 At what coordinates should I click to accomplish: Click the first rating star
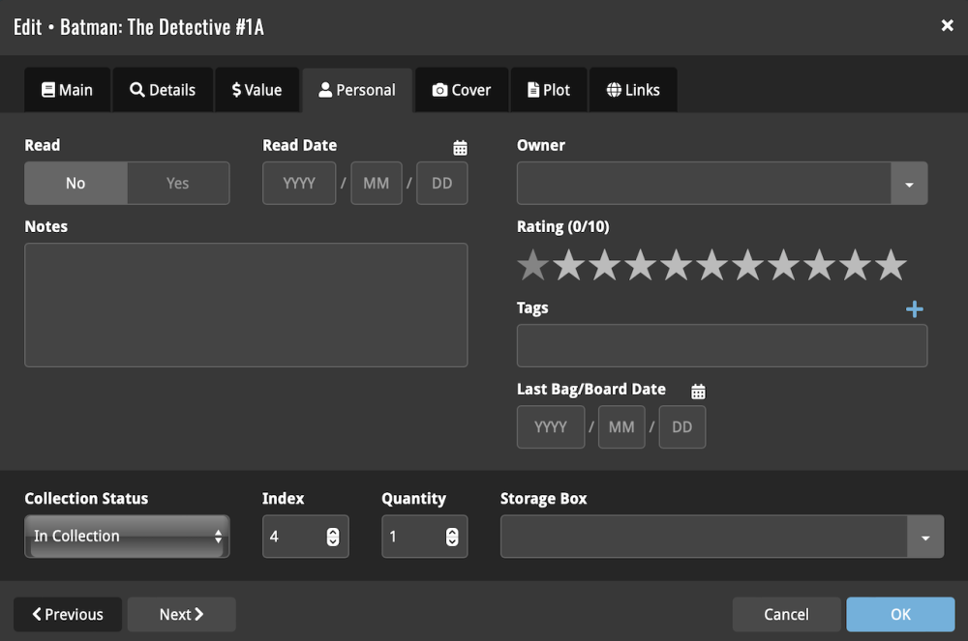[532, 265]
